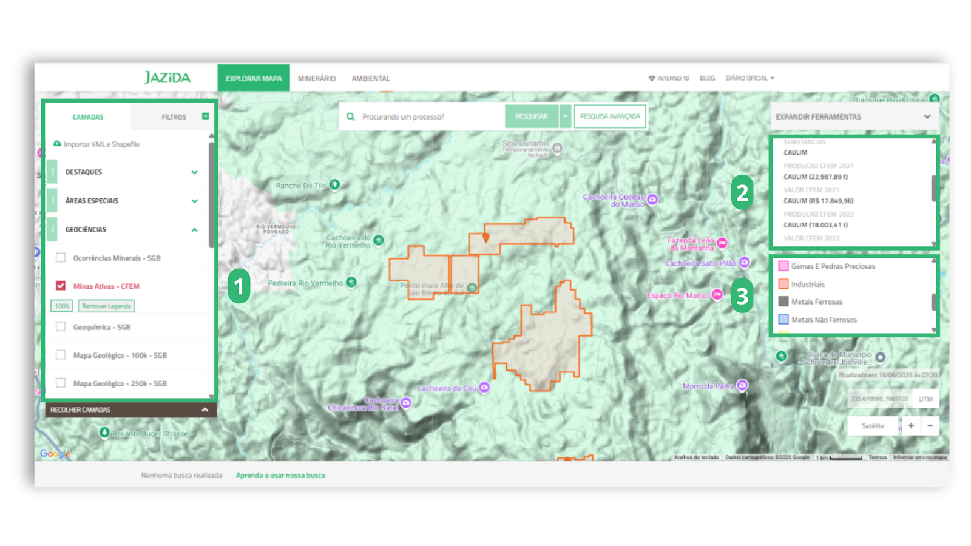Click the Gemas E Pedras Preciosas pink swatch

click(x=783, y=266)
